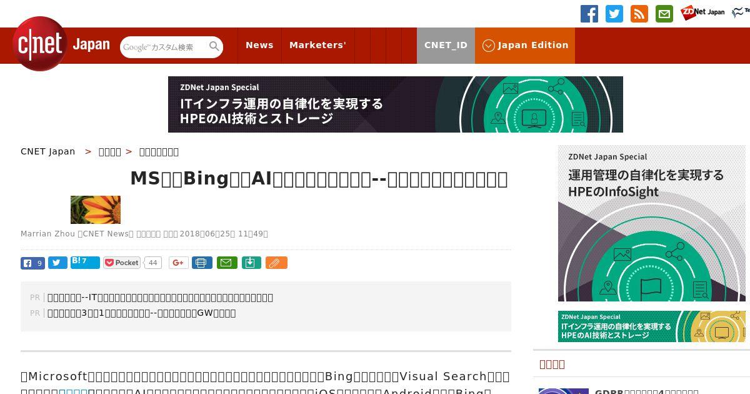Click author name Marrian Zhou byline
Viewport: 750px width, 394px height.
[47, 233]
